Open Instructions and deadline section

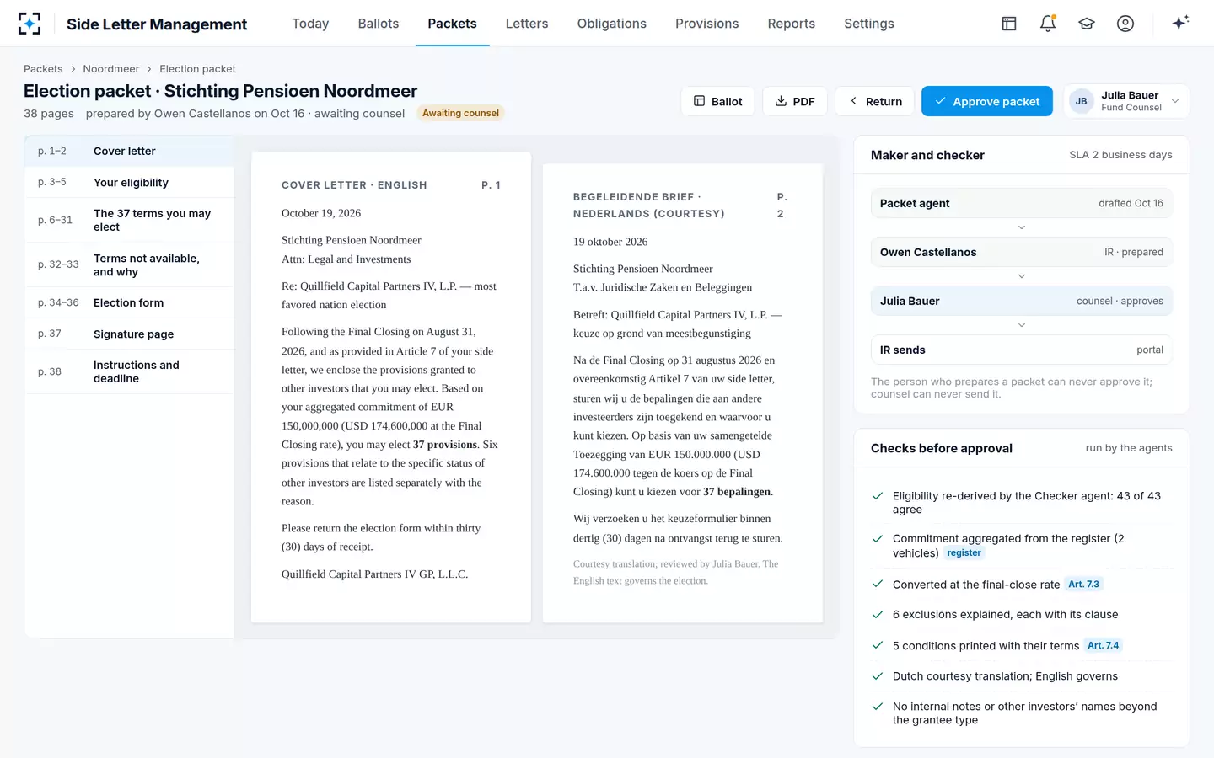[x=129, y=372]
